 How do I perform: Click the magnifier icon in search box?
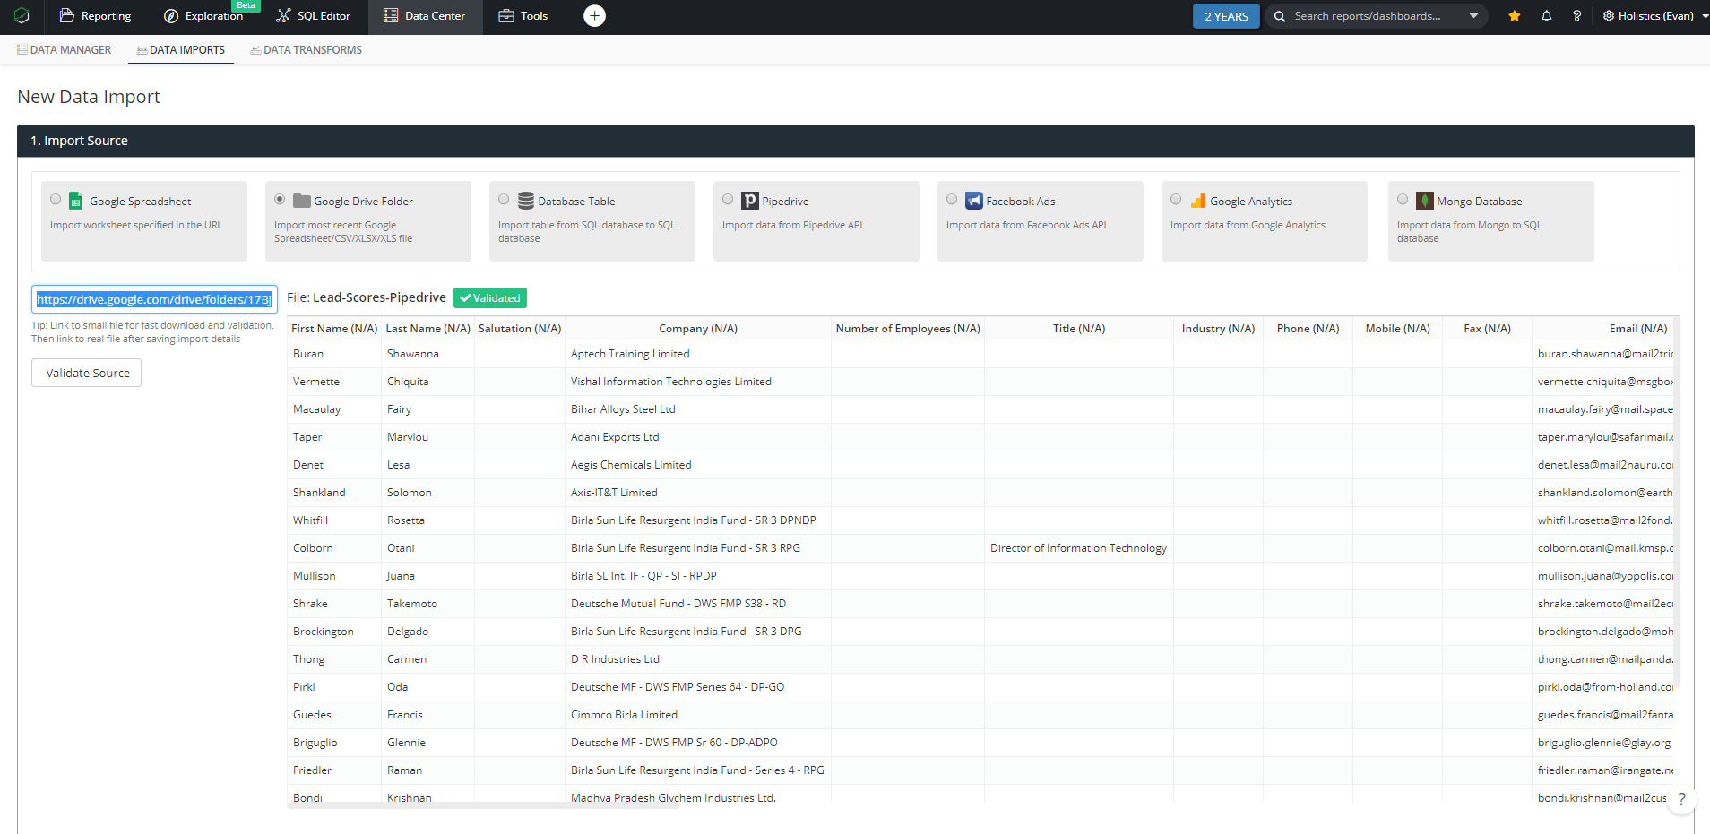[x=1280, y=16]
